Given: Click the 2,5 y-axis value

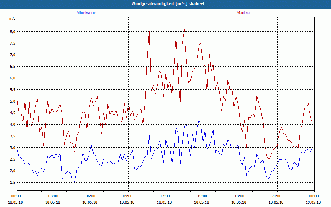Looking at the screenshot, I should tap(13, 159).
